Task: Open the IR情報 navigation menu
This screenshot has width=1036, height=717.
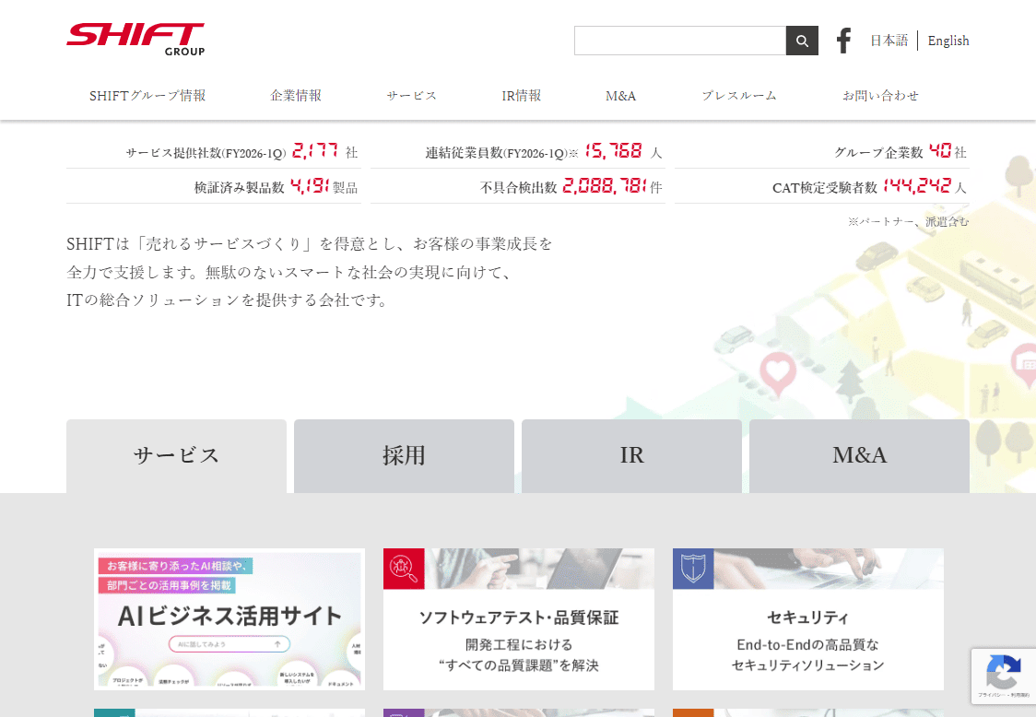Action: 522,95
